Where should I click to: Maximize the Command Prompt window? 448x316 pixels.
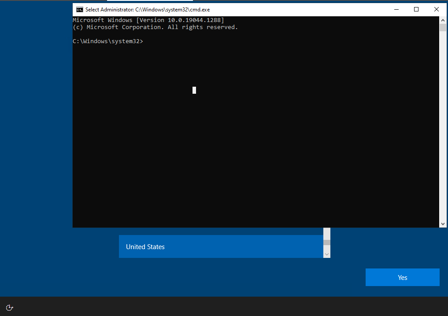point(416,9)
